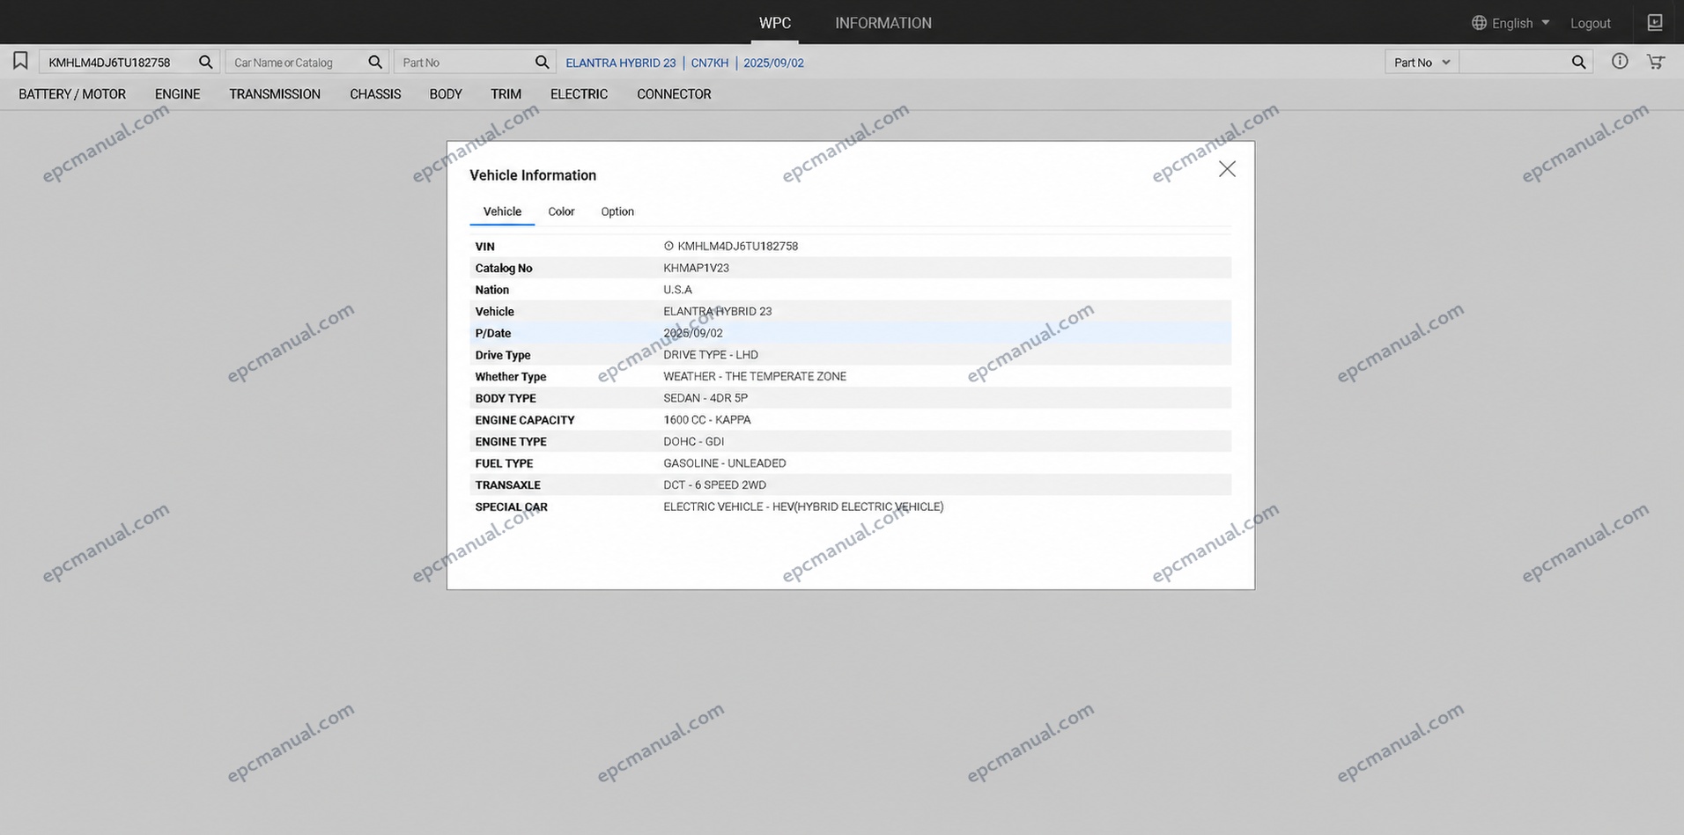Click the TRANSAXLE row label
Viewport: 1684px width, 835px height.
(508, 485)
